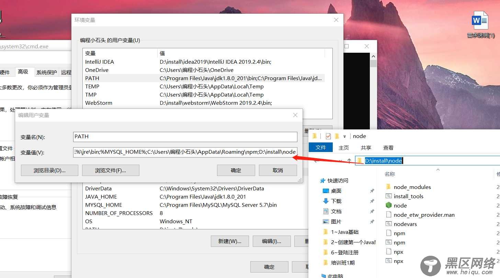Click the properties checkmark icon in Explorer title bar
The height and width of the screenshot is (278, 500).
click(x=328, y=136)
